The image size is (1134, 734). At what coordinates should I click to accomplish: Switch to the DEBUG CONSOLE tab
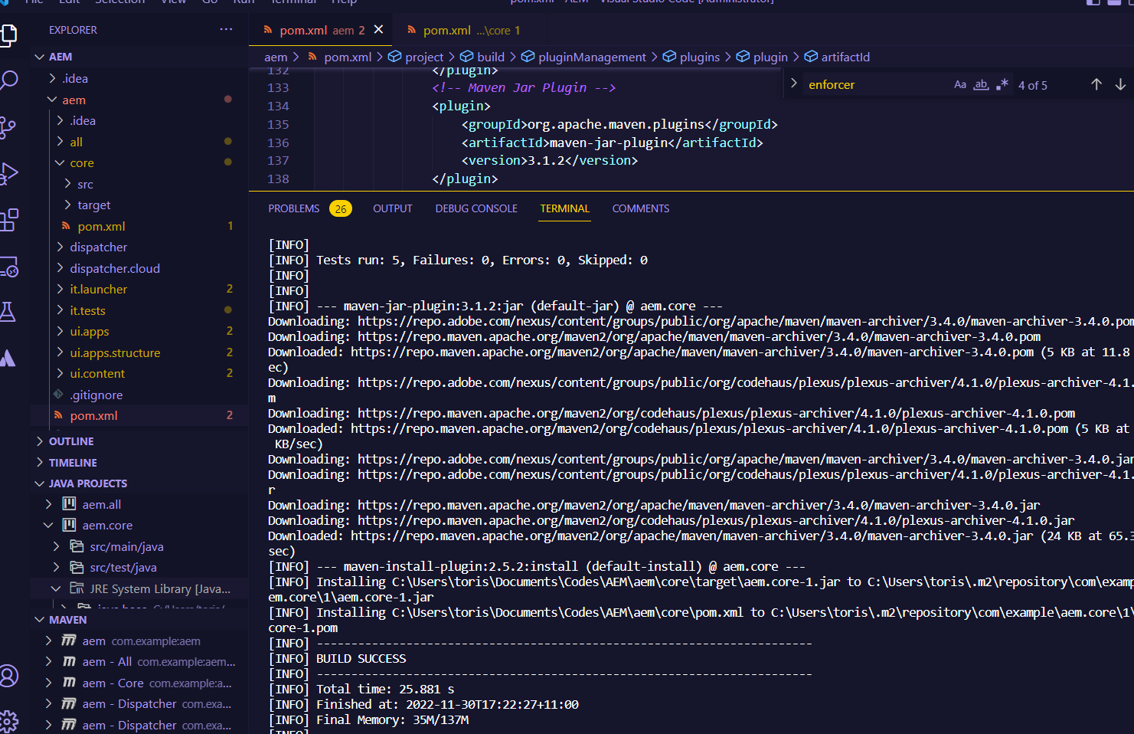(476, 209)
